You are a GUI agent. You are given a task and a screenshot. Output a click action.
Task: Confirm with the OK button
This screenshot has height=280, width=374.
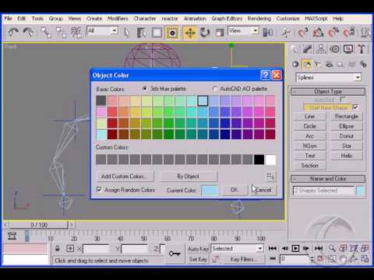(x=234, y=190)
